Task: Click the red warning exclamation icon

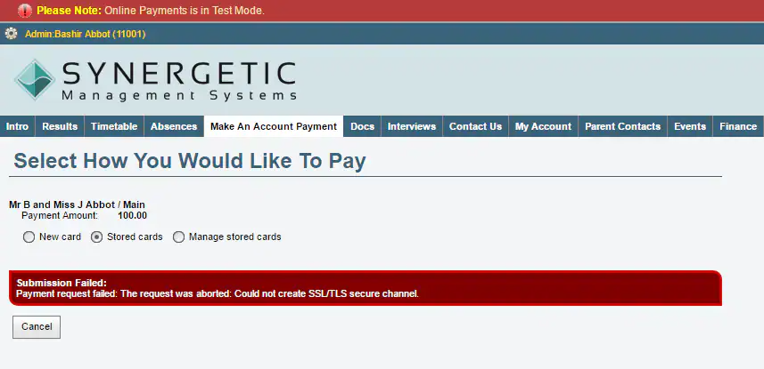Action: (x=24, y=10)
